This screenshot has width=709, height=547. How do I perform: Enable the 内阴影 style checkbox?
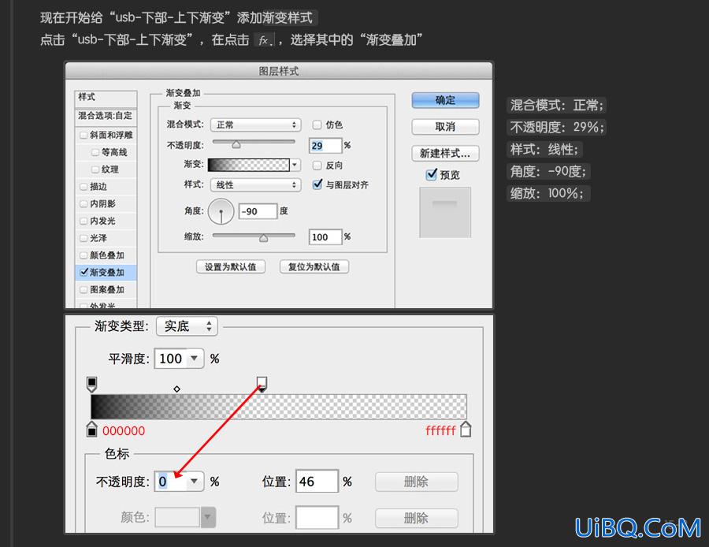[84, 203]
